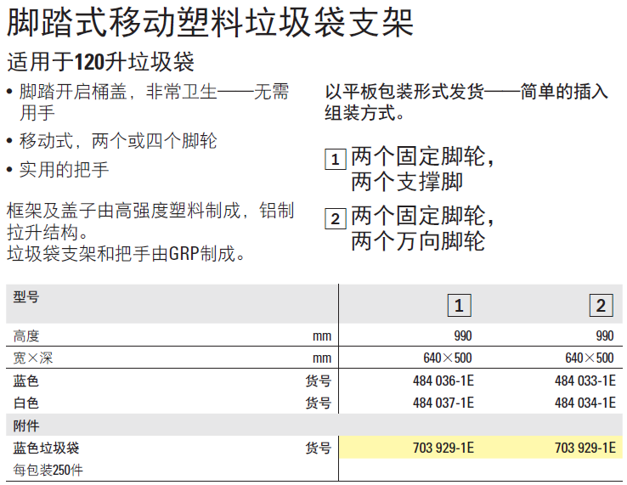
Task: Click the bullet 实用的把手
Action: pyautogui.click(x=64, y=170)
